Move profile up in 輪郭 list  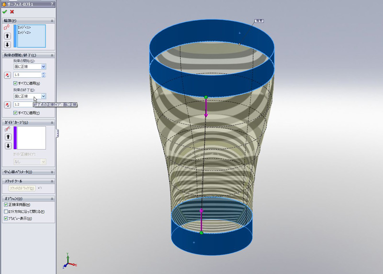[x=8, y=36]
